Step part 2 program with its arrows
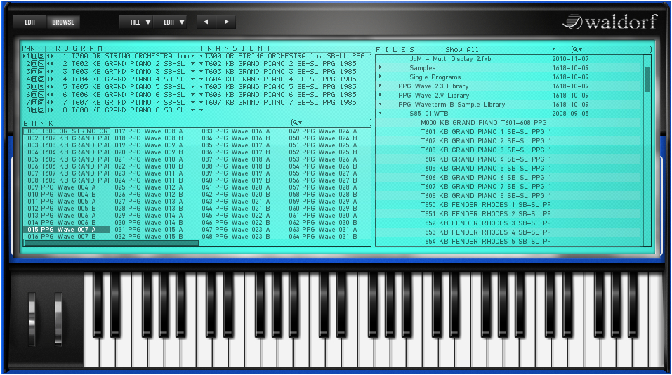 coord(50,64)
